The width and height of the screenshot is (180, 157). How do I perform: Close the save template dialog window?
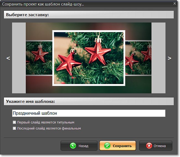click(174, 4)
